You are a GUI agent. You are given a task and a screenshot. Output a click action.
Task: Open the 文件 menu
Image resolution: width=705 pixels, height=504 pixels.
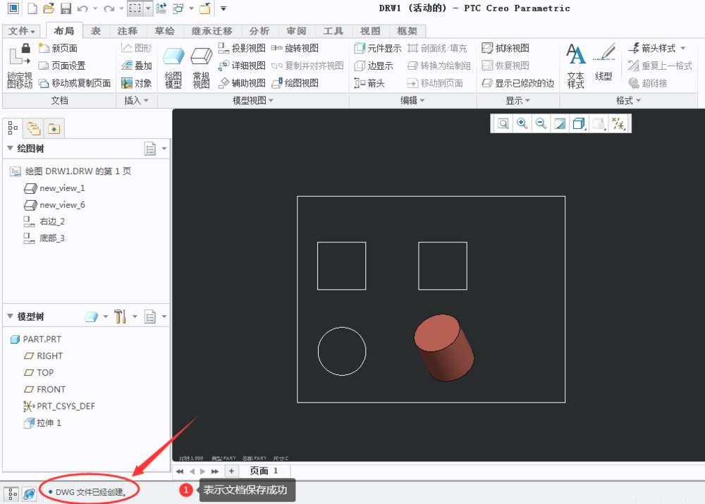[x=22, y=31]
